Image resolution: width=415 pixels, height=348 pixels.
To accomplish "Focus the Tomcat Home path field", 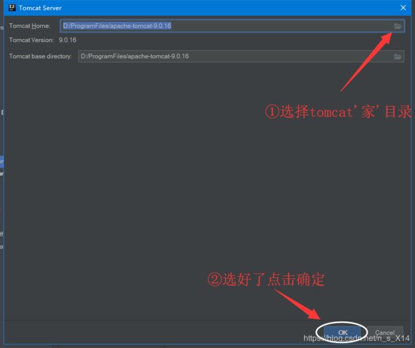I will [x=232, y=26].
